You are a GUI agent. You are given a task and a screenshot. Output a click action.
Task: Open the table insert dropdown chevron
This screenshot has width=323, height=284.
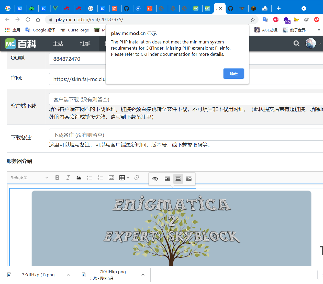click(x=128, y=177)
